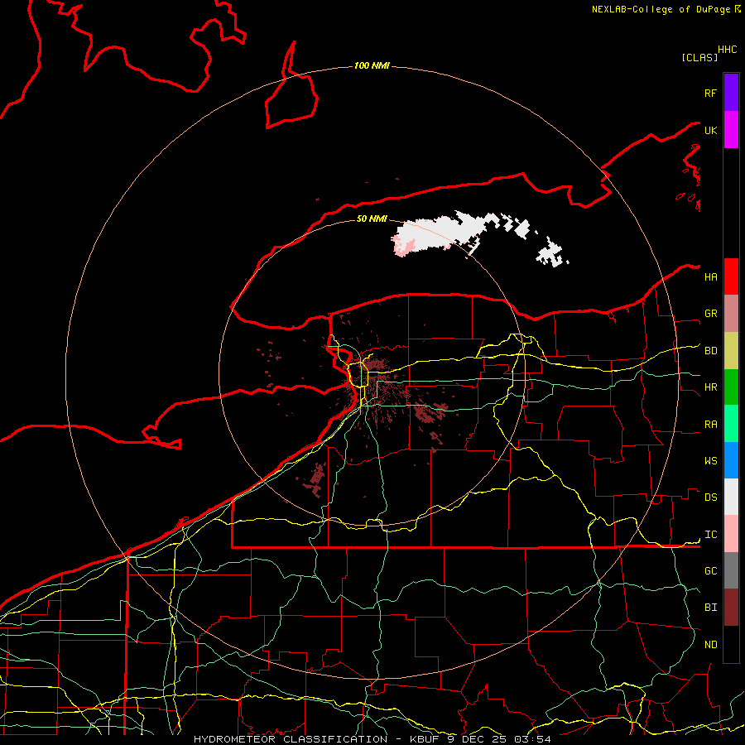Click the ND legend label

point(710,645)
